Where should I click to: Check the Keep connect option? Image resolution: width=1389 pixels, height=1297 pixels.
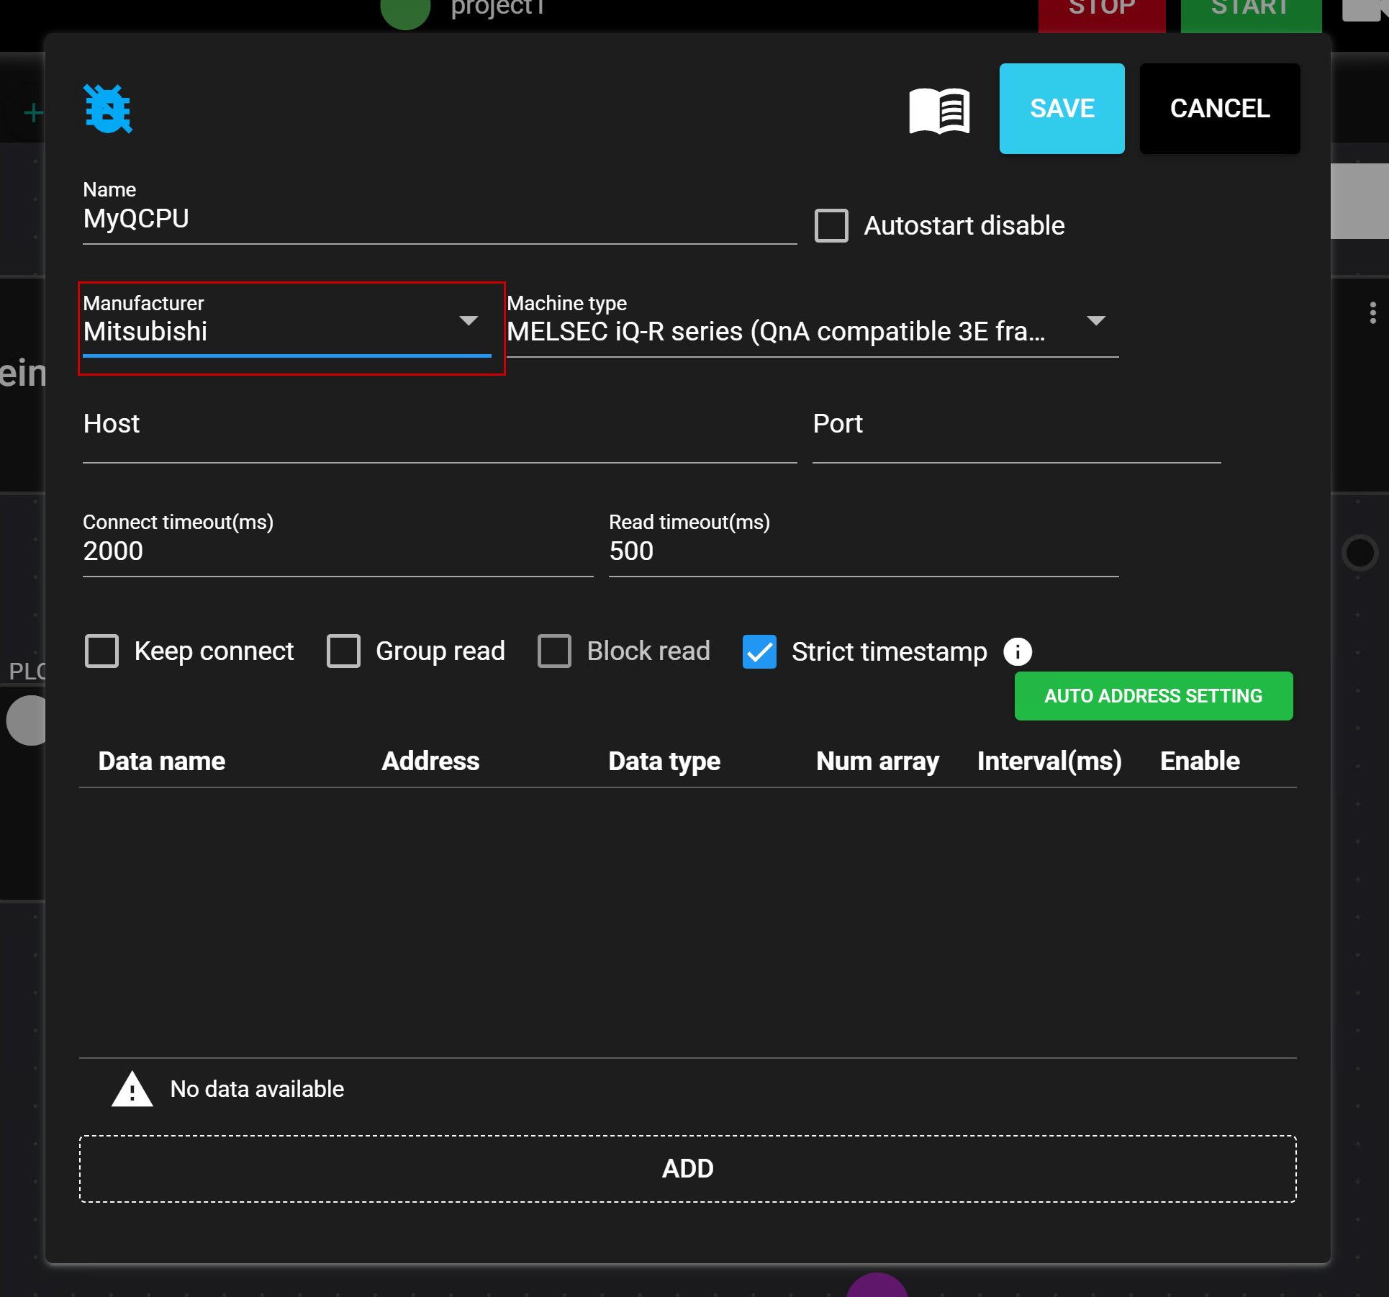(102, 651)
